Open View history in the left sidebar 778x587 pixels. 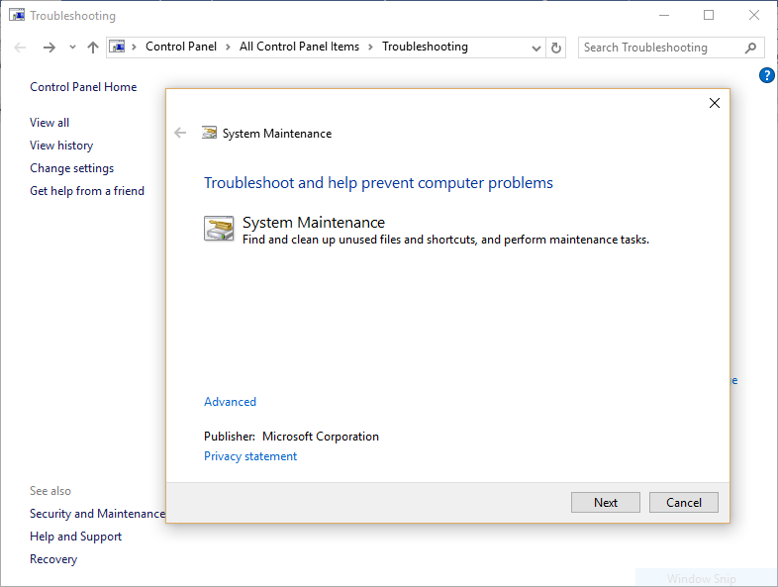[61, 146]
